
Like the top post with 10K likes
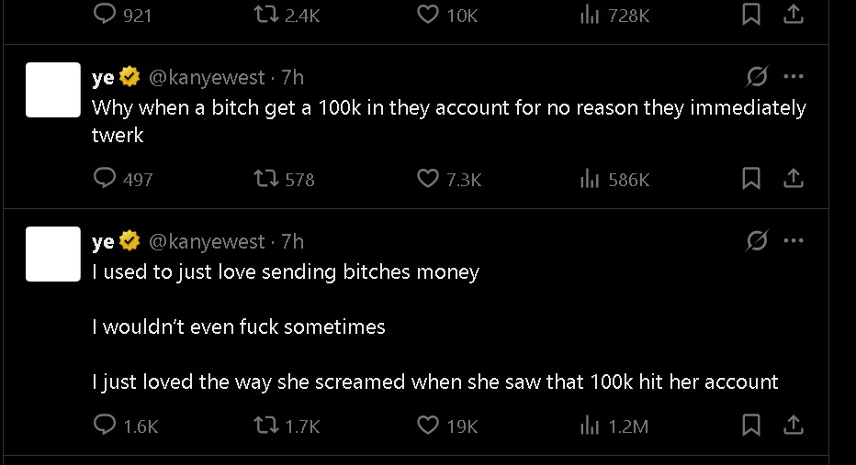coord(428,16)
